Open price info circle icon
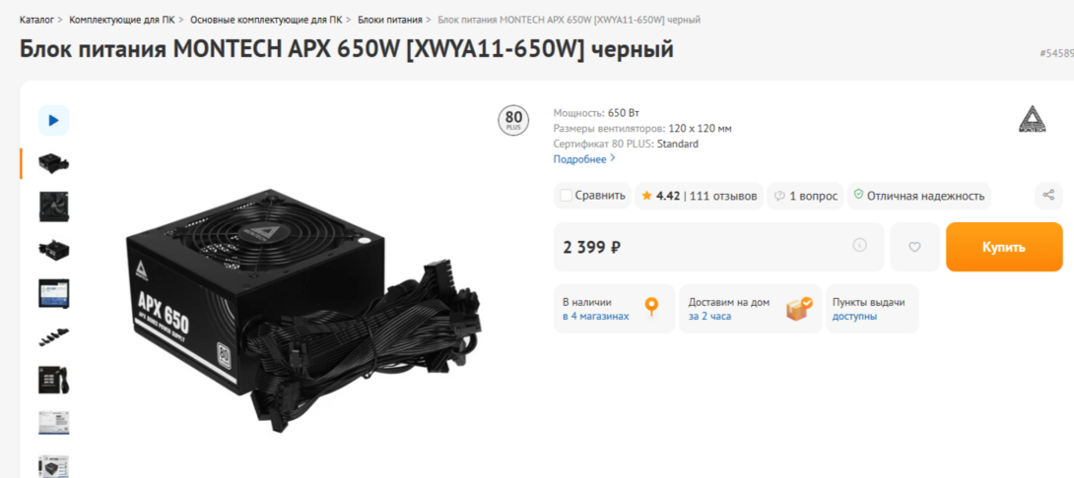Viewport: 1074px width, 478px height. [x=859, y=245]
